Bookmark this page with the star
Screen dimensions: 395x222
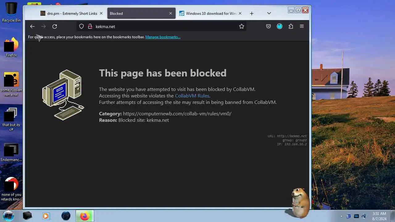(x=242, y=27)
